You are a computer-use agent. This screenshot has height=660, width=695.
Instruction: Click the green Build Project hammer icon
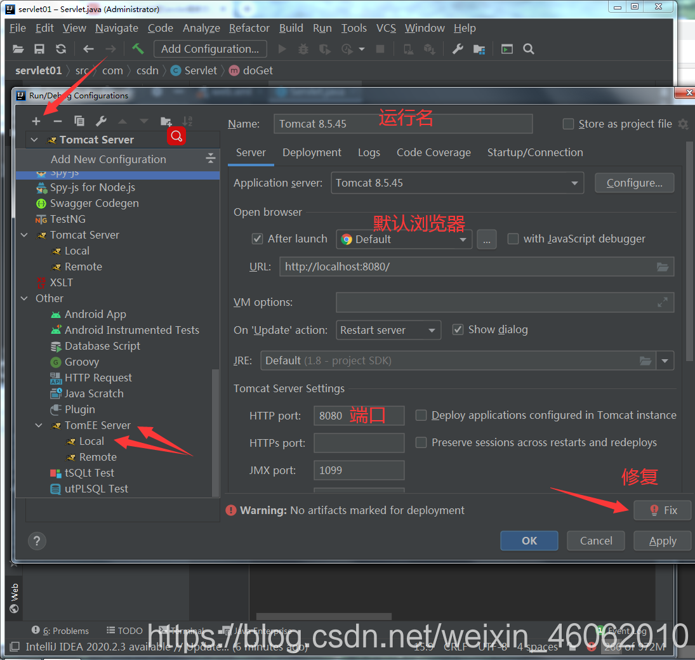pyautogui.click(x=138, y=49)
